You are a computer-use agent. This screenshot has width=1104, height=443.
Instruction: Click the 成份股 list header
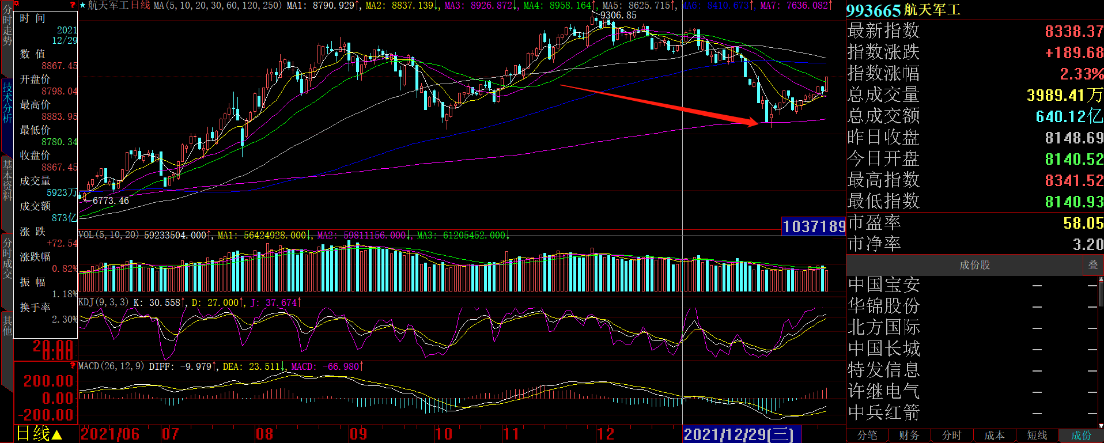coord(974,265)
